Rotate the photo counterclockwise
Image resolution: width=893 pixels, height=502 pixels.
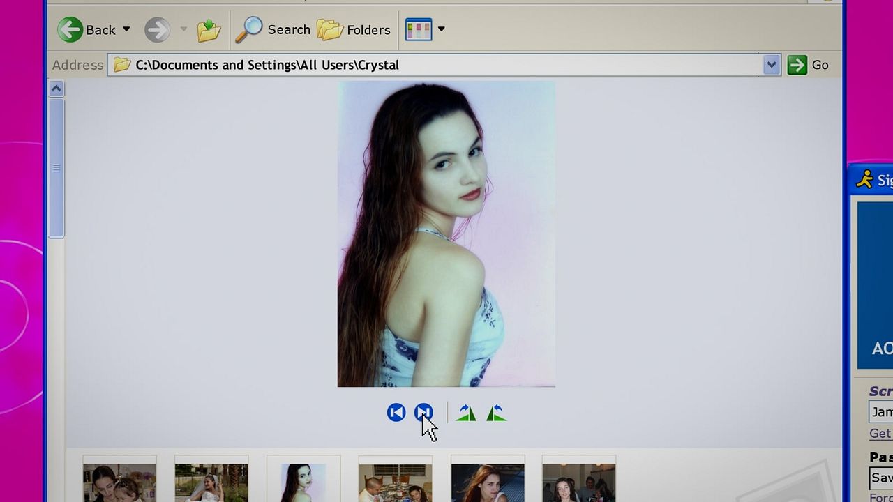(495, 412)
